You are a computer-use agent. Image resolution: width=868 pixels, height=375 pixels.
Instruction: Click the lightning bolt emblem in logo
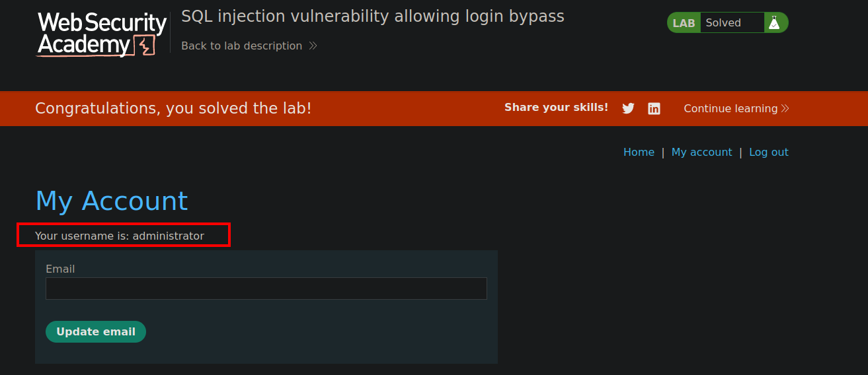[x=145, y=46]
